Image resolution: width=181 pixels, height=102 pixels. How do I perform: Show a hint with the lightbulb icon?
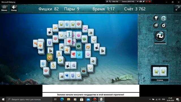[x=156, y=18]
